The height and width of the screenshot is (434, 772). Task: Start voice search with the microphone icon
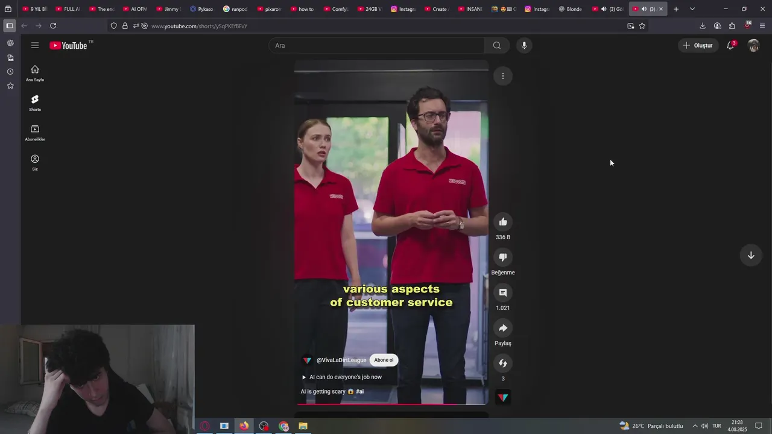tap(524, 45)
